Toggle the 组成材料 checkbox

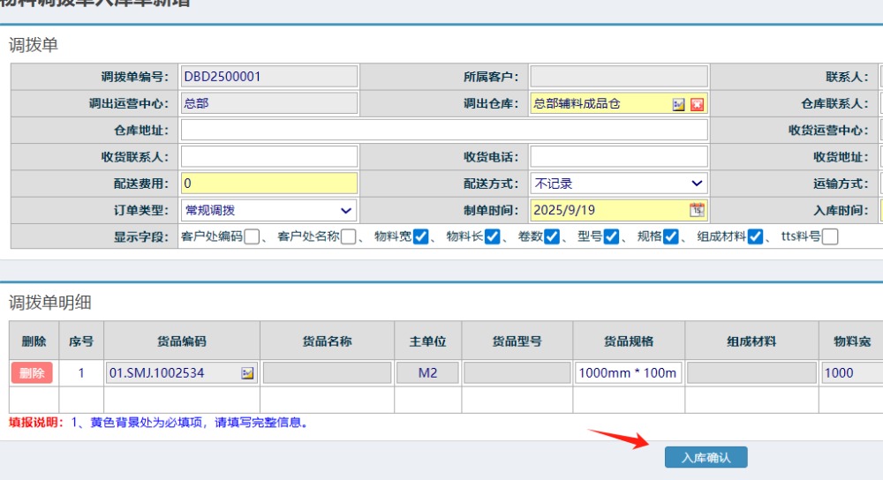755,236
